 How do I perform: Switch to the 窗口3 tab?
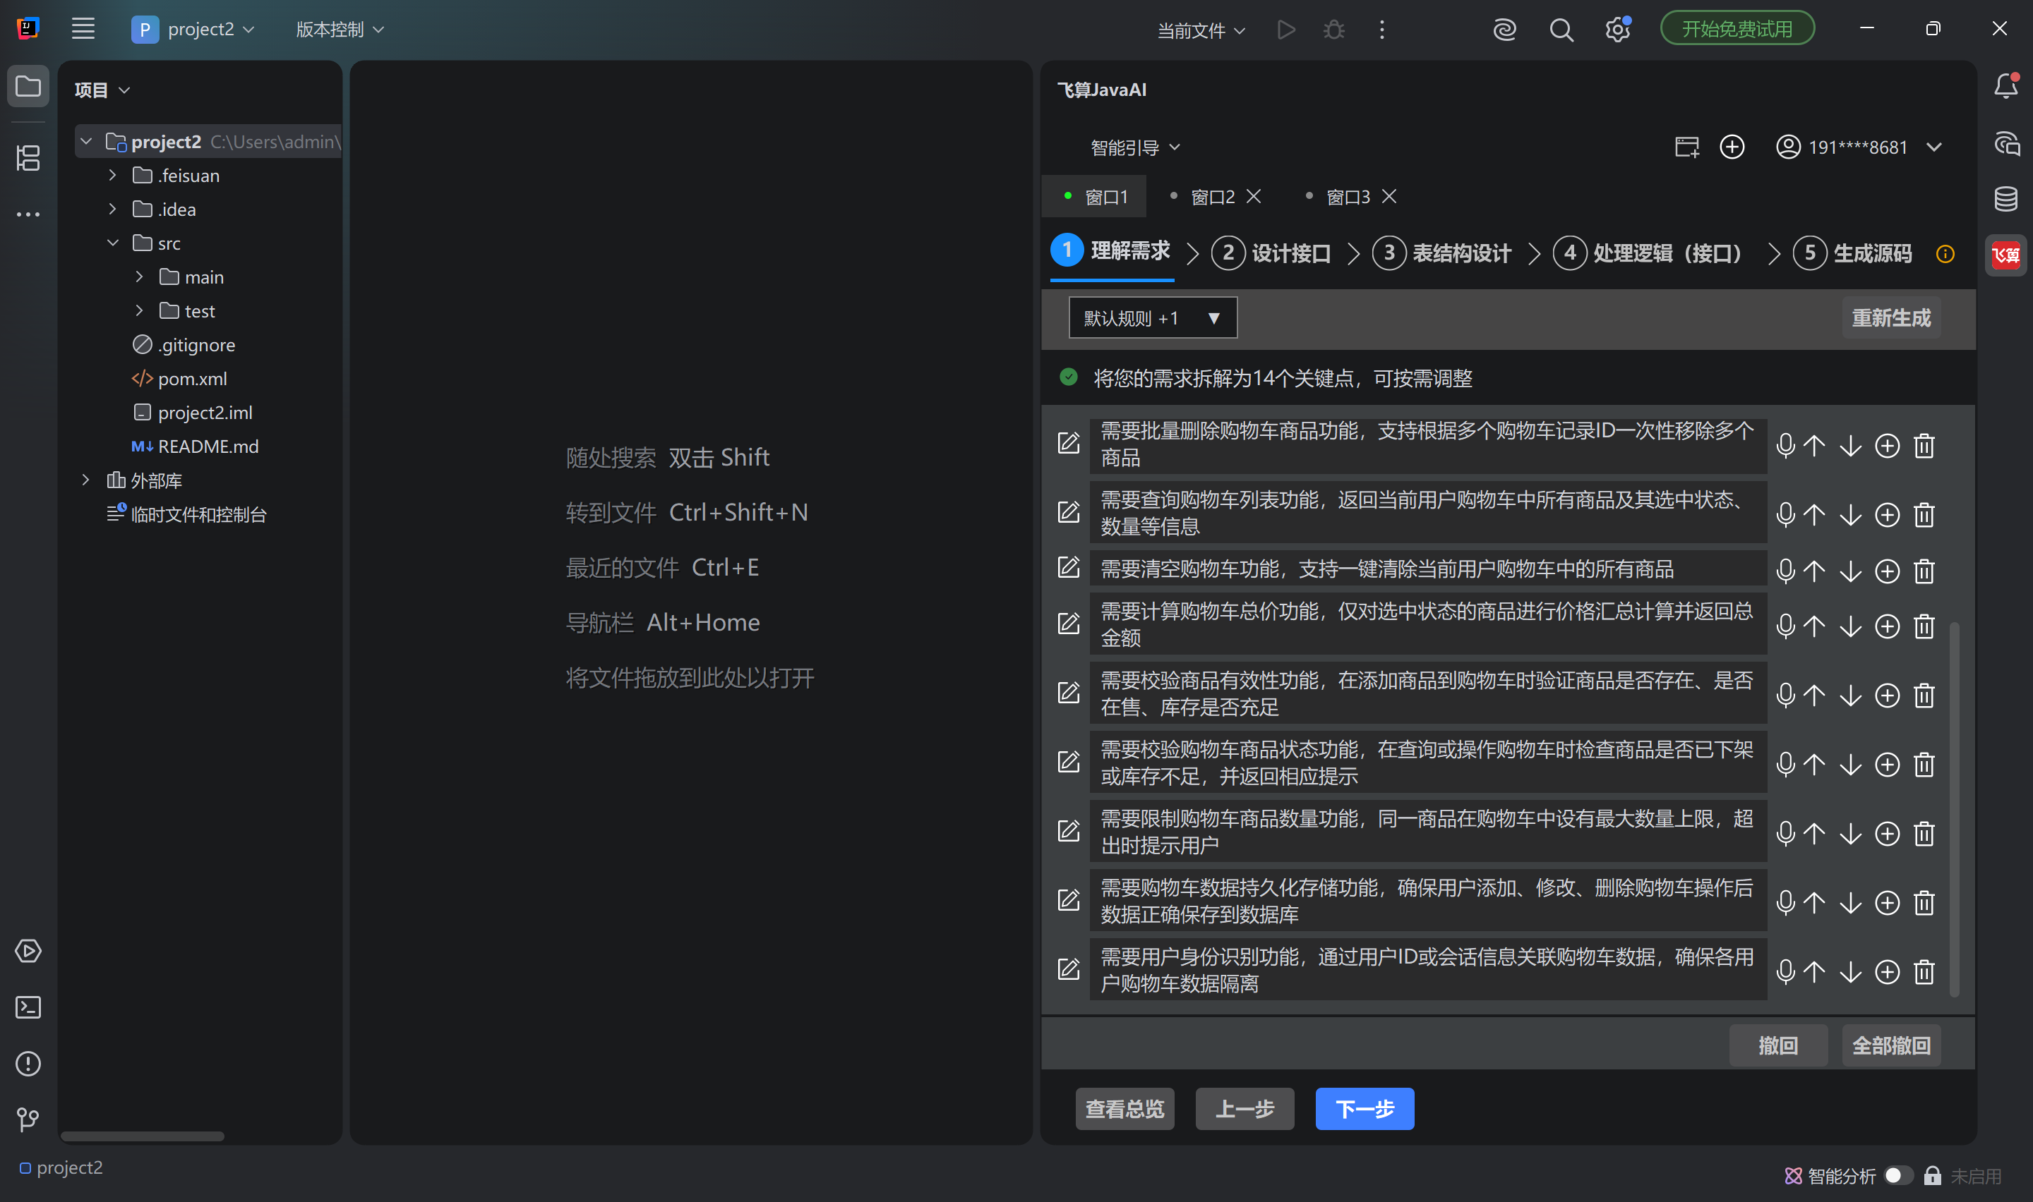point(1347,197)
